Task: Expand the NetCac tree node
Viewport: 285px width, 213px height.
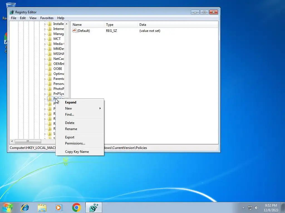Action: pyautogui.click(x=45, y=59)
